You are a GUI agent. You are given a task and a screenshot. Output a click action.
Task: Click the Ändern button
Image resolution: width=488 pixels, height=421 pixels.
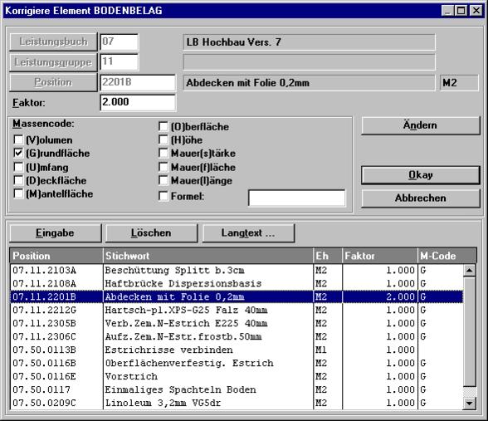pos(421,125)
